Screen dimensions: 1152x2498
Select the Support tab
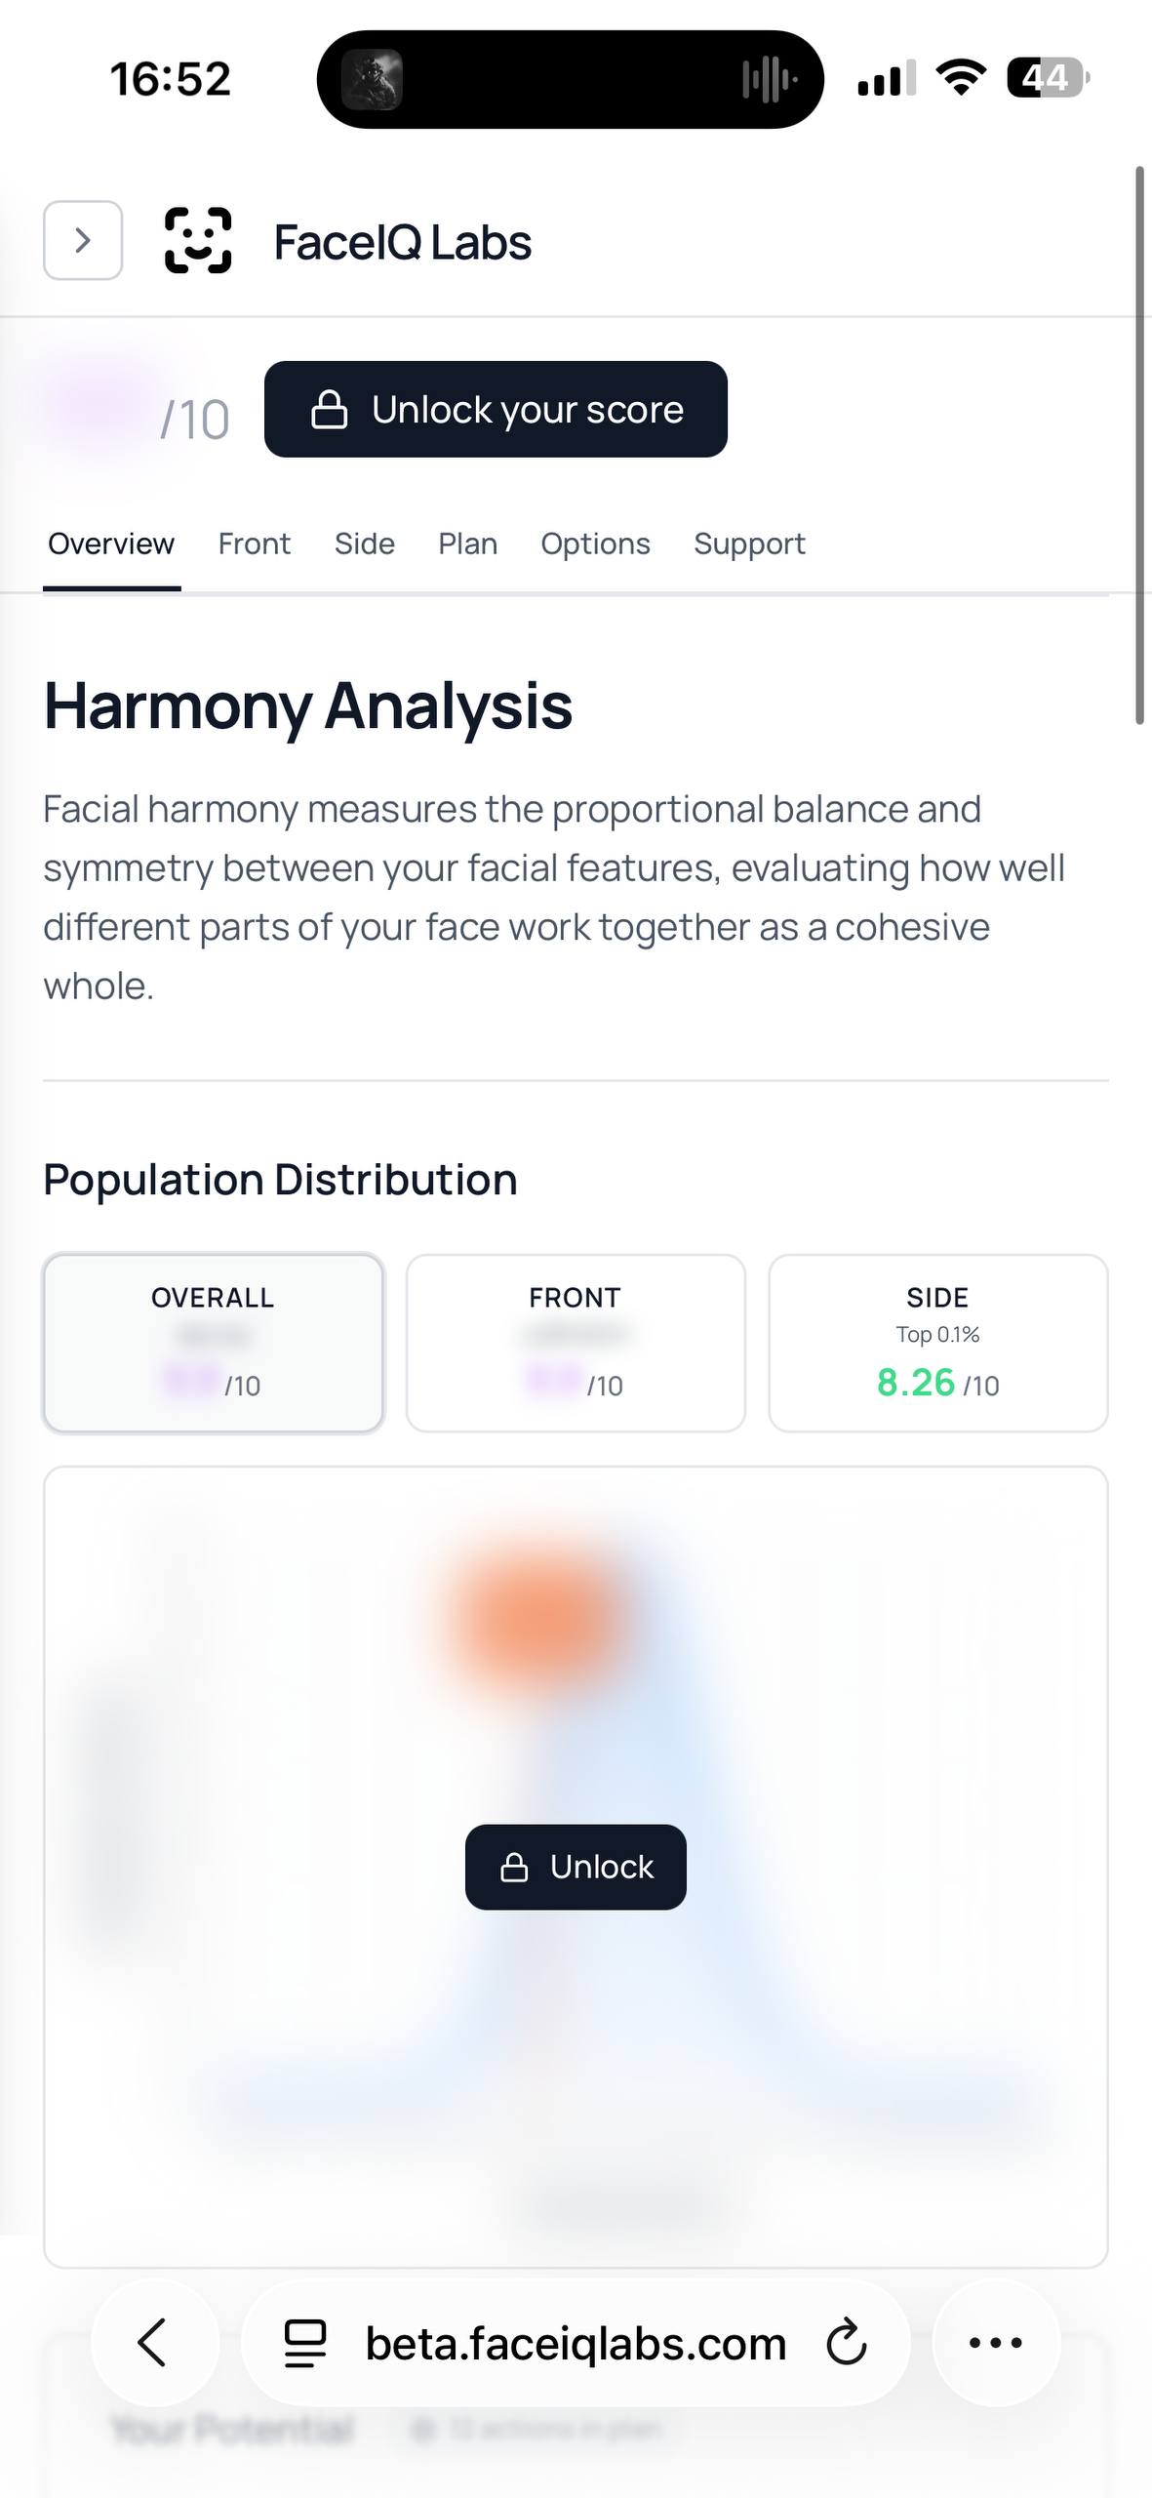pyautogui.click(x=749, y=544)
